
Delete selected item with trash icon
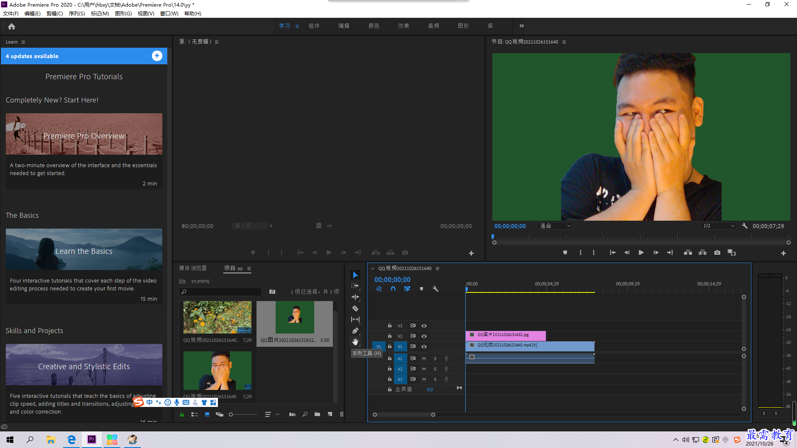[342, 414]
